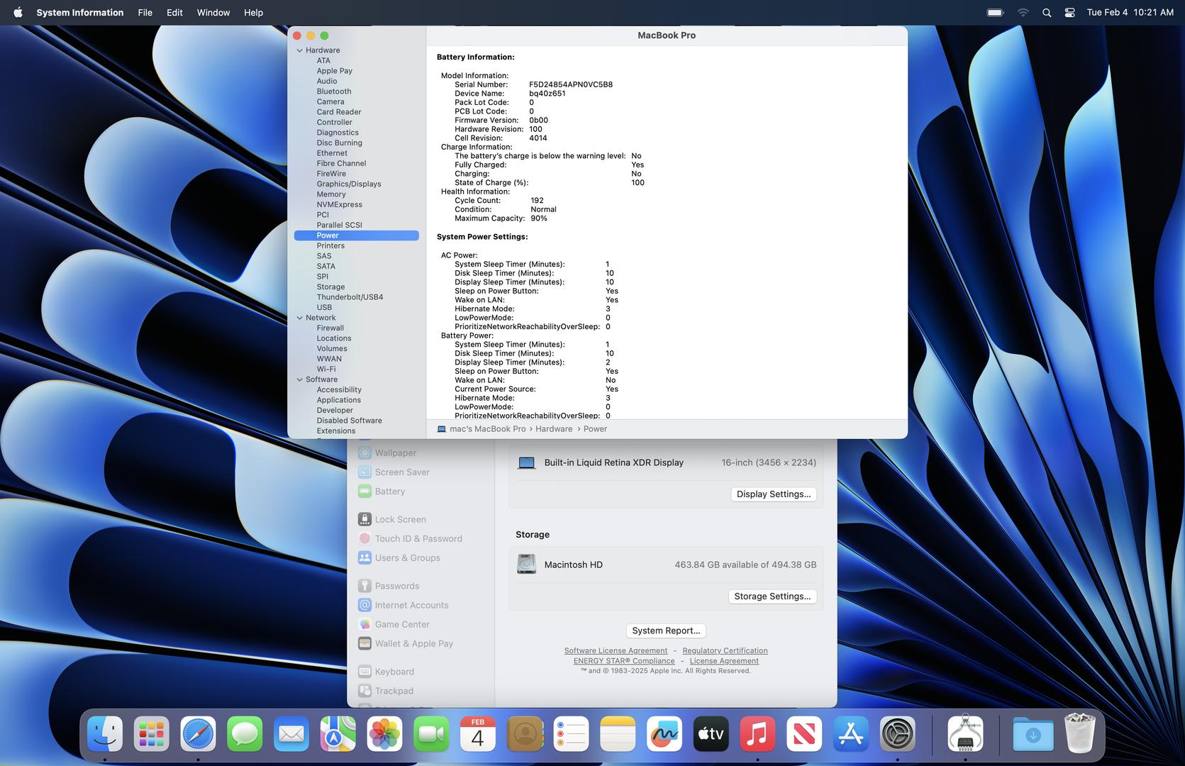Image resolution: width=1185 pixels, height=766 pixels.
Task: Click Hardware in the bottom path bar
Action: (553, 429)
